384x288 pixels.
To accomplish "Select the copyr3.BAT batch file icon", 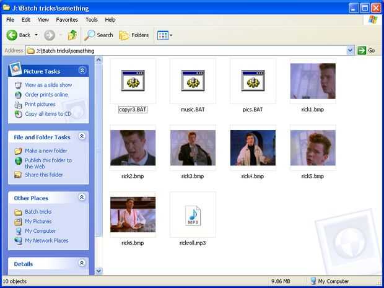I will (133, 81).
